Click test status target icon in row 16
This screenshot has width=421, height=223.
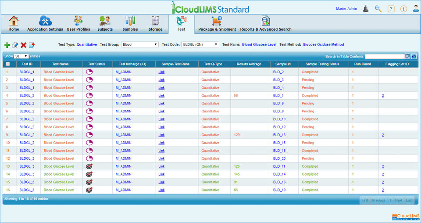[x=89, y=190]
